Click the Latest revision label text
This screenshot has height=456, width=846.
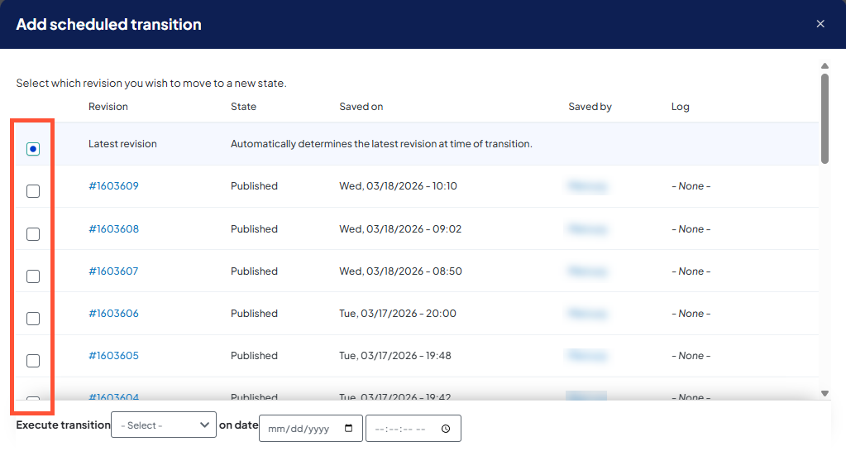(122, 143)
